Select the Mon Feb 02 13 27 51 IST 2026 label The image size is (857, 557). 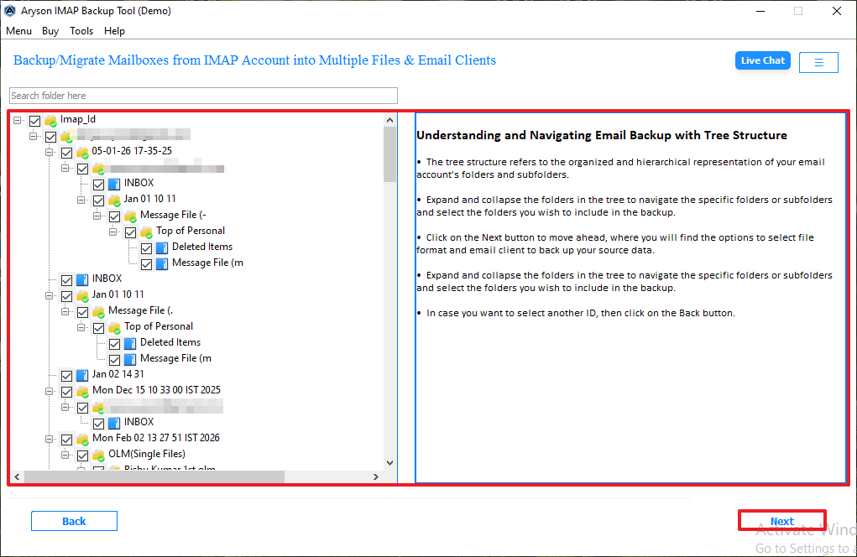click(156, 438)
